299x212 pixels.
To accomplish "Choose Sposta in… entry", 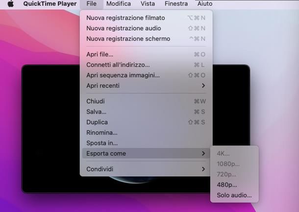I will pos(146,143).
